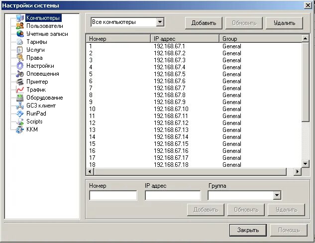
Task: Select Оборудование in the tree
Action: click(45, 98)
